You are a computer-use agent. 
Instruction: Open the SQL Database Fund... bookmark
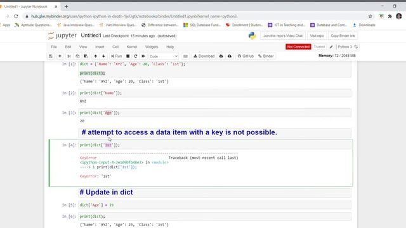pos(202,25)
